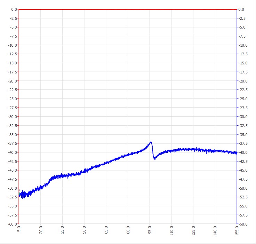Click the green marker at the trace start
The height and width of the screenshot is (244, 256).
[19, 194]
